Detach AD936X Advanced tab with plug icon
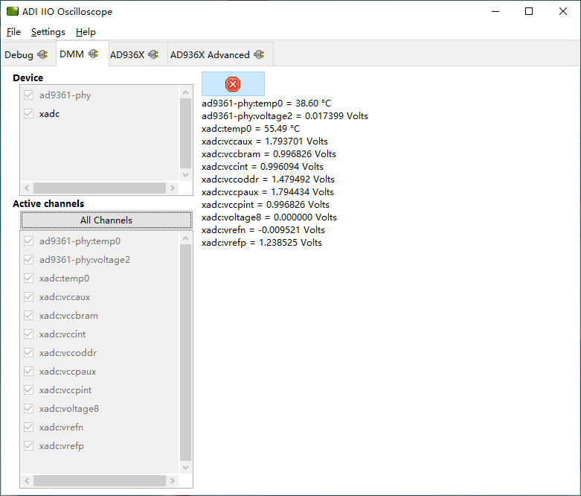The image size is (581, 496). (259, 54)
